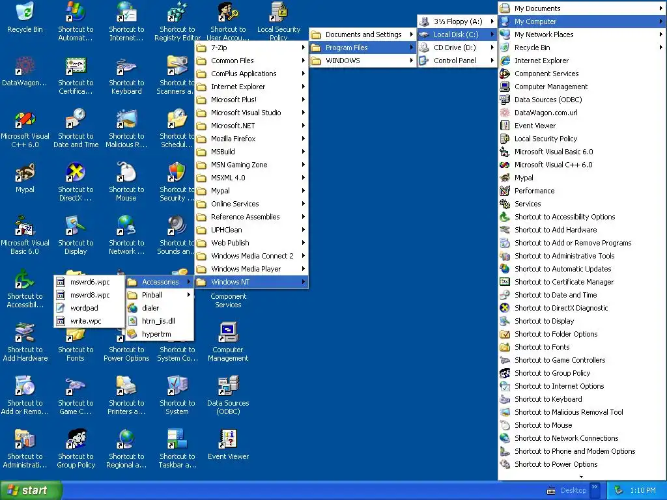
Task: Expand Microsoft Visual Studio folder submenu
Action: tap(251, 113)
